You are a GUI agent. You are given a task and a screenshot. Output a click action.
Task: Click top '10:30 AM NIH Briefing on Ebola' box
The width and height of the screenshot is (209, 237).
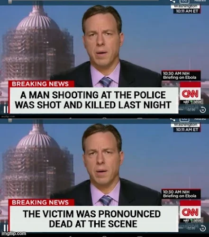pyautogui.click(x=181, y=75)
